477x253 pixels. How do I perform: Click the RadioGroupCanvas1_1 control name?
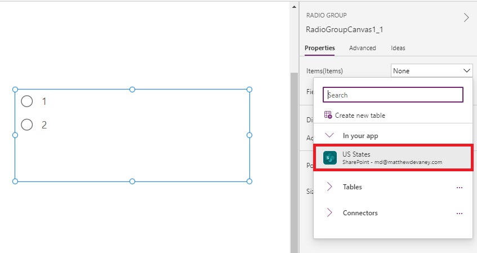coord(344,29)
